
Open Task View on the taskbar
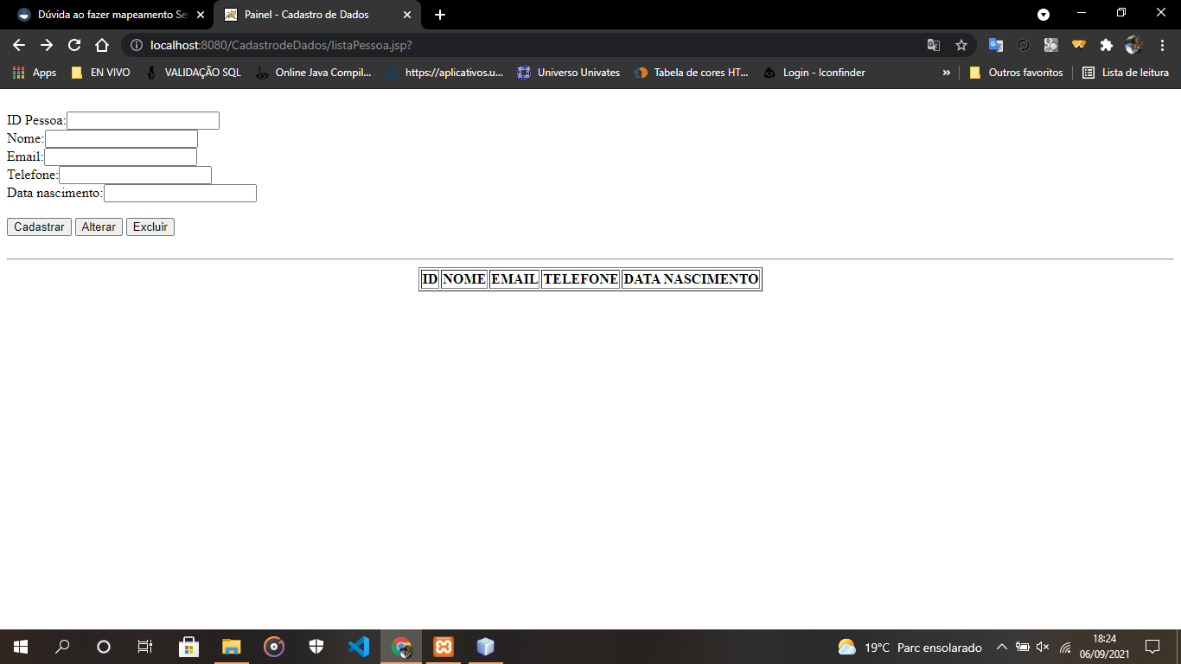point(145,647)
